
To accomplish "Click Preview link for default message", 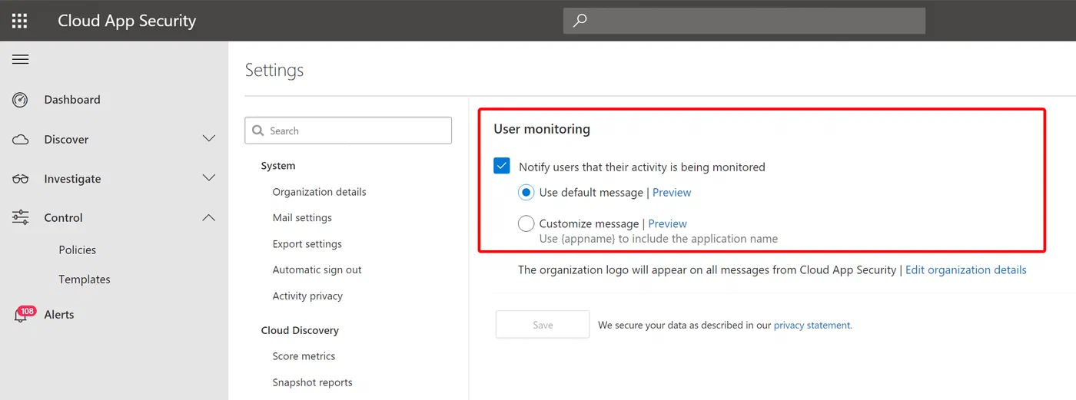I will click(672, 193).
